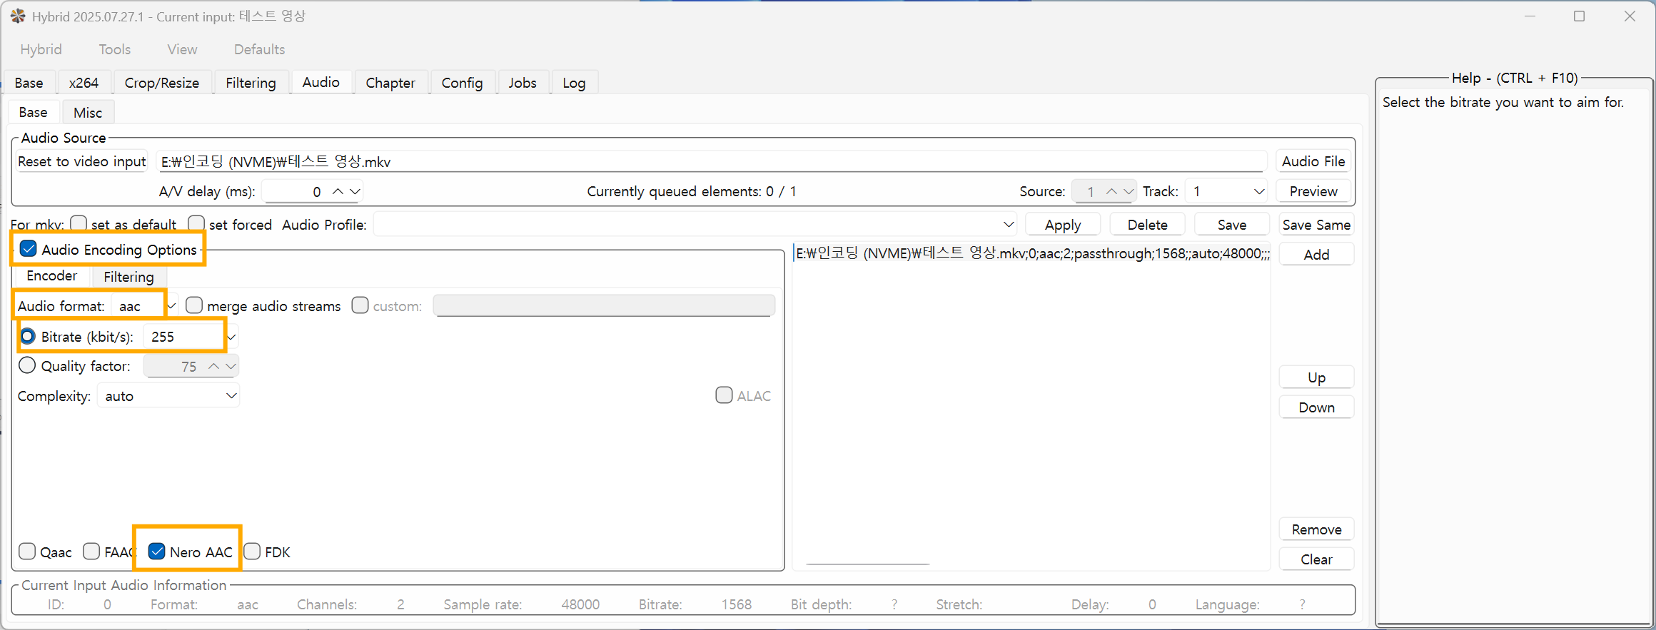The image size is (1656, 630).
Task: Open the main Filtering tab beside Crop/Resize
Action: pyautogui.click(x=251, y=83)
